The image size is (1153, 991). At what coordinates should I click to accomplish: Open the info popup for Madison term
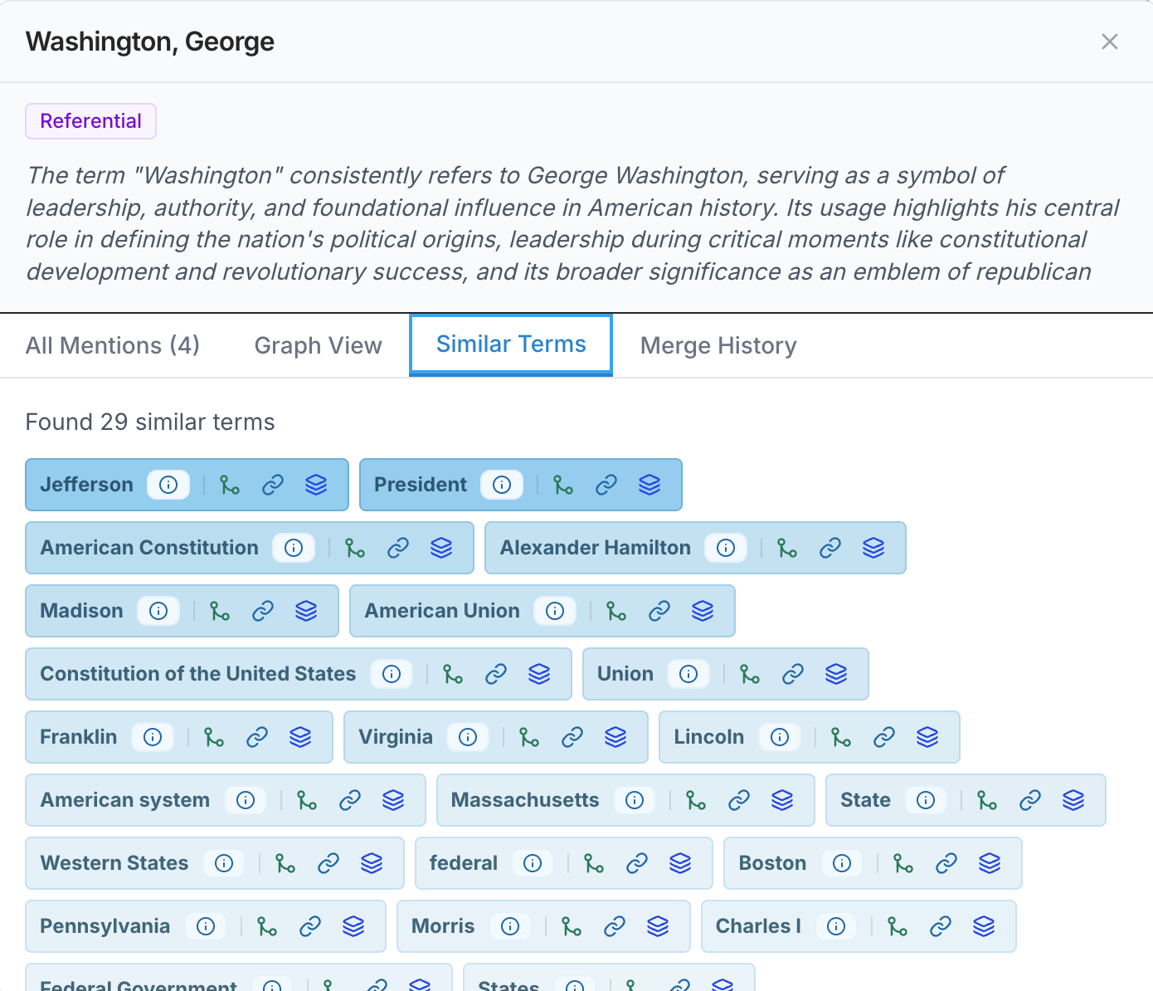coord(158,611)
